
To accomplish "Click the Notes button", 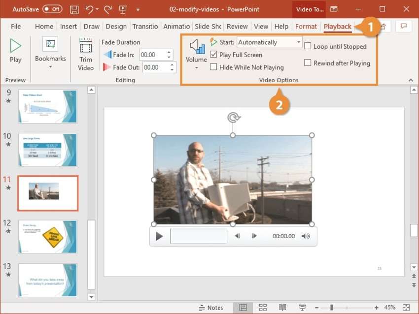I will (215, 307).
